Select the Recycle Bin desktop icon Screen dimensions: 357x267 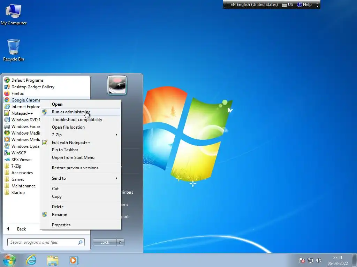pos(14,50)
